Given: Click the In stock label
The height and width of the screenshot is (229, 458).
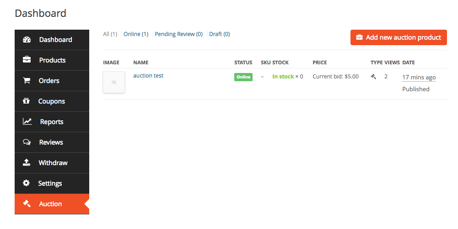Looking at the screenshot, I should click(x=283, y=76).
